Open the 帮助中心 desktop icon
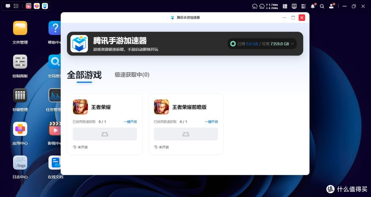The image size is (371, 197). click(55, 28)
